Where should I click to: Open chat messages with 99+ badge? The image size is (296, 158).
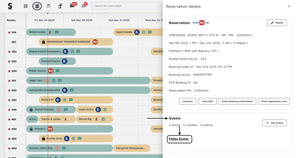pos(72,6)
